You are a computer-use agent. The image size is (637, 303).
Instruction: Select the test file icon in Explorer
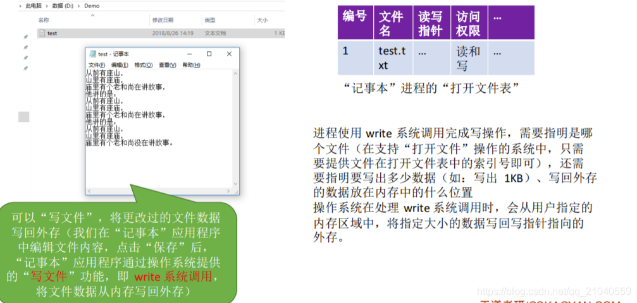coord(42,33)
